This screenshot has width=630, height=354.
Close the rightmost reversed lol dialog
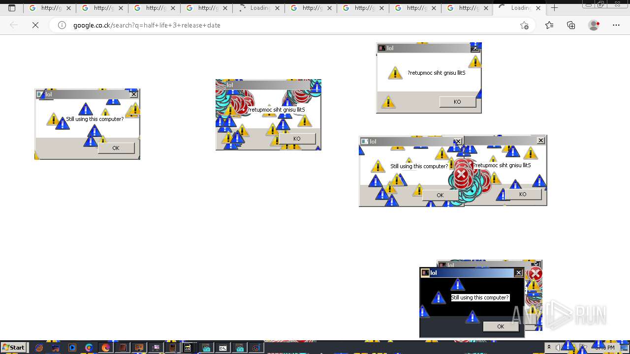click(540, 141)
